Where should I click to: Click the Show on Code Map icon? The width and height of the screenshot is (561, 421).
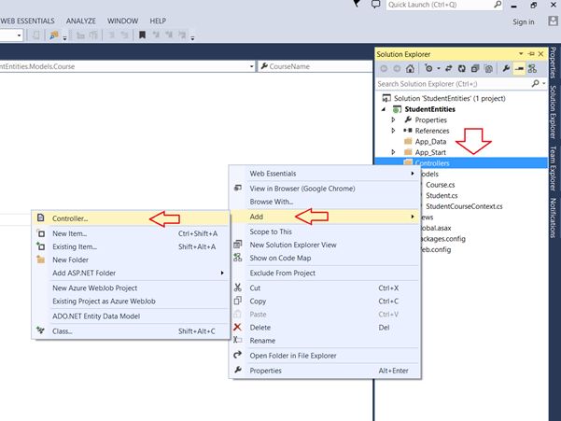(x=238, y=258)
